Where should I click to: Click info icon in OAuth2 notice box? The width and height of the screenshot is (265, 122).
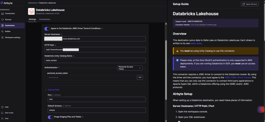pos(177,60)
